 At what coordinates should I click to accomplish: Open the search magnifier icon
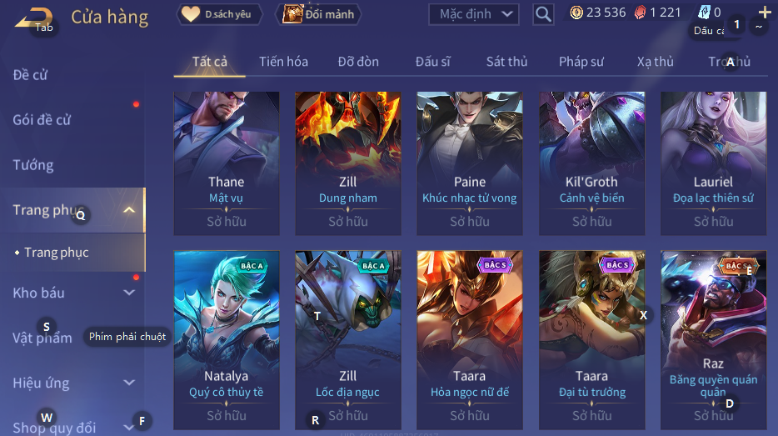click(543, 14)
